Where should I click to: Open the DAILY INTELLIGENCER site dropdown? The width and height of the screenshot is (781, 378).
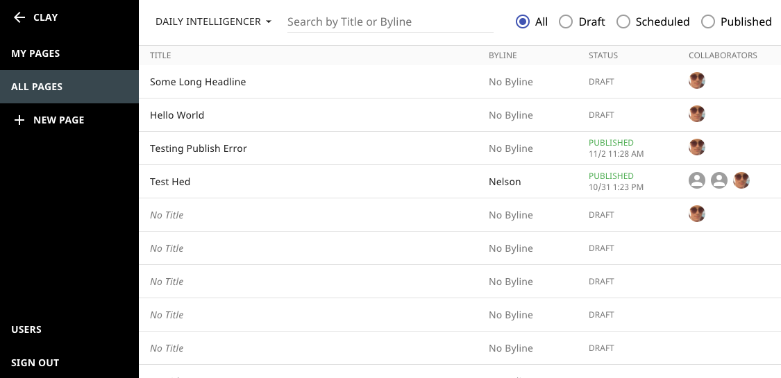coord(213,22)
